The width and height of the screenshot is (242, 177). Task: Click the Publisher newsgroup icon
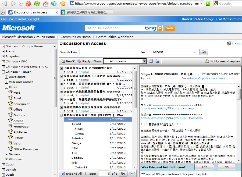10,132
